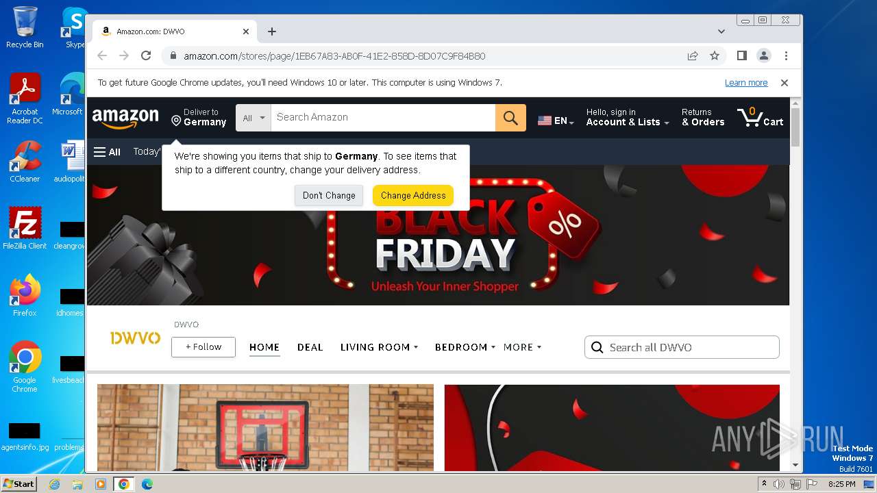Open Chrome profile avatar
This screenshot has width=877, height=493.
(763, 55)
